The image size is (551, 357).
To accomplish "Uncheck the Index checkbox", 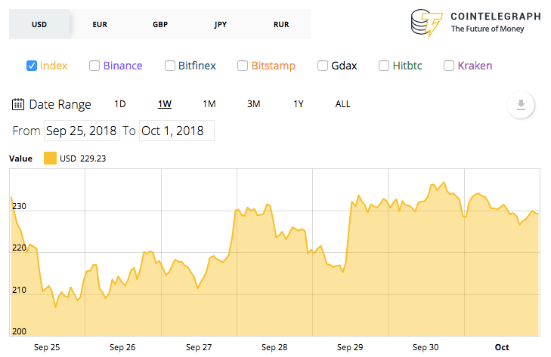I will click(32, 66).
